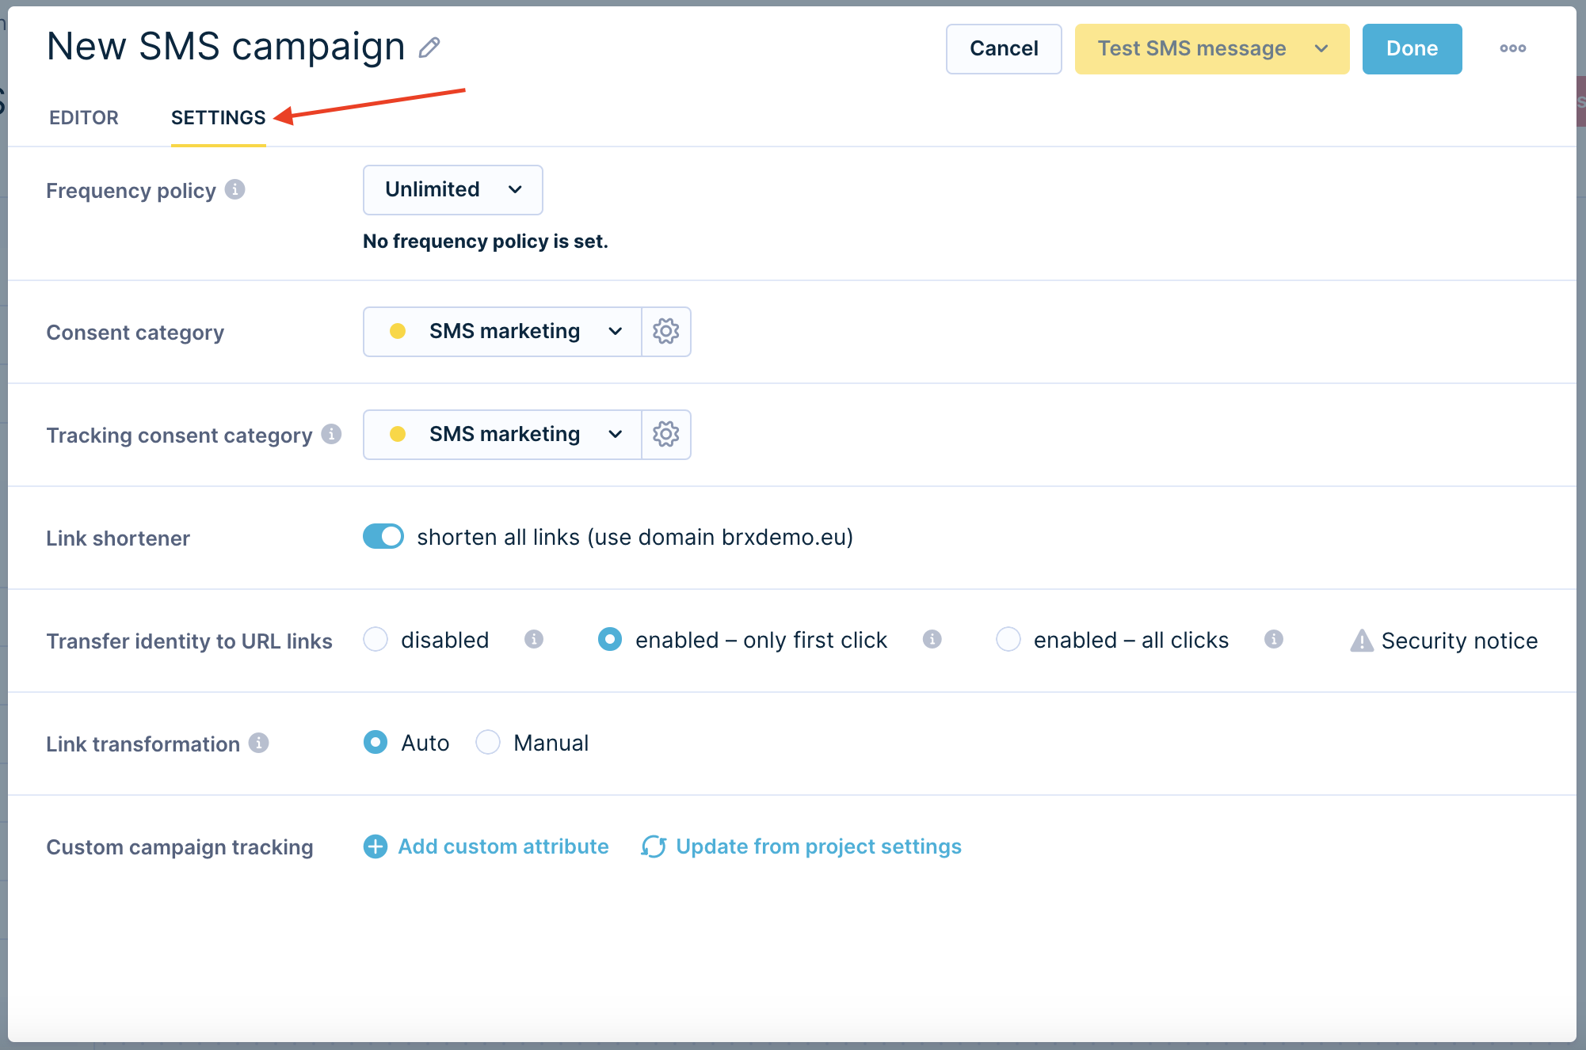Select the 'disabled' identity transfer radio
Image resolution: width=1586 pixels, height=1050 pixels.
[376, 639]
